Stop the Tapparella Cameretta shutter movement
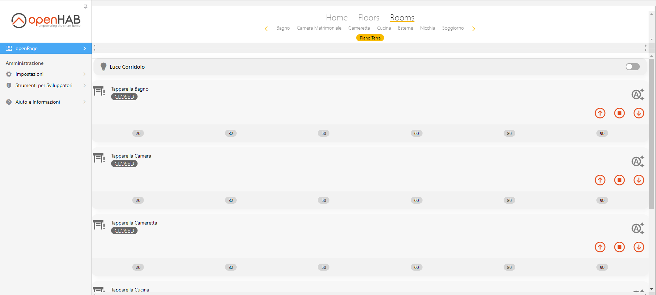 [x=619, y=247]
